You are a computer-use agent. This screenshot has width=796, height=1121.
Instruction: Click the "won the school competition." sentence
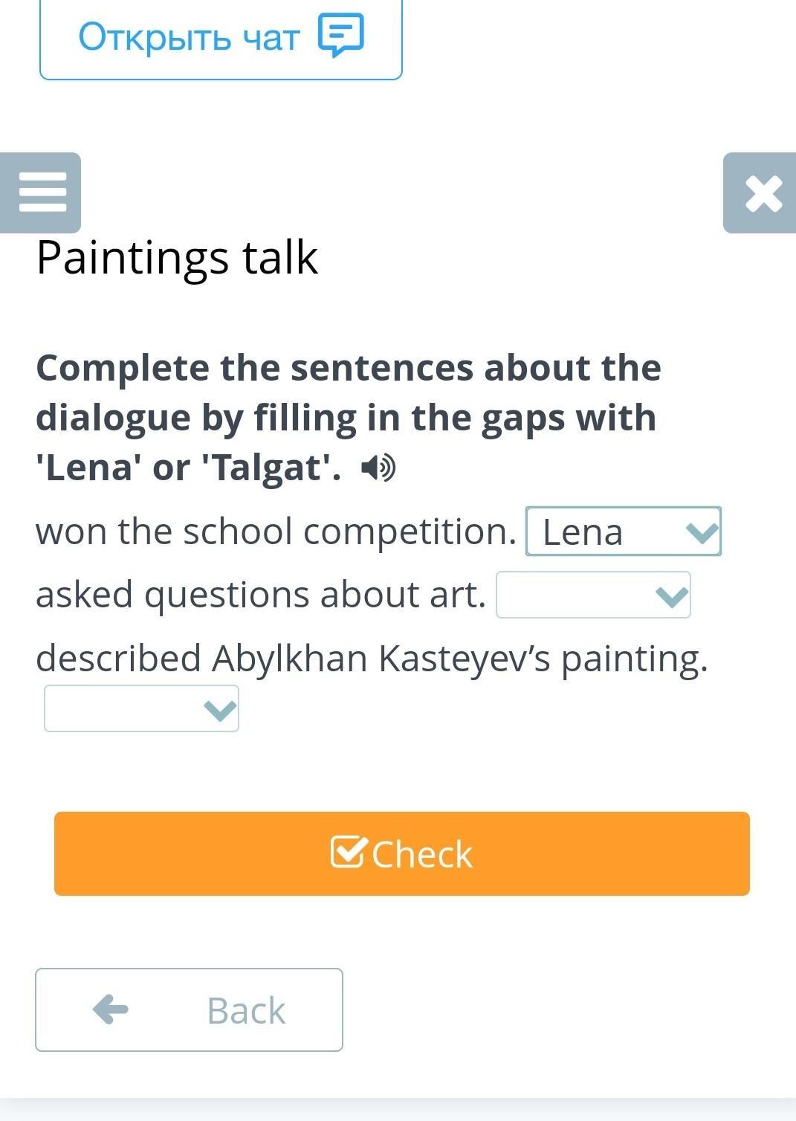click(276, 532)
